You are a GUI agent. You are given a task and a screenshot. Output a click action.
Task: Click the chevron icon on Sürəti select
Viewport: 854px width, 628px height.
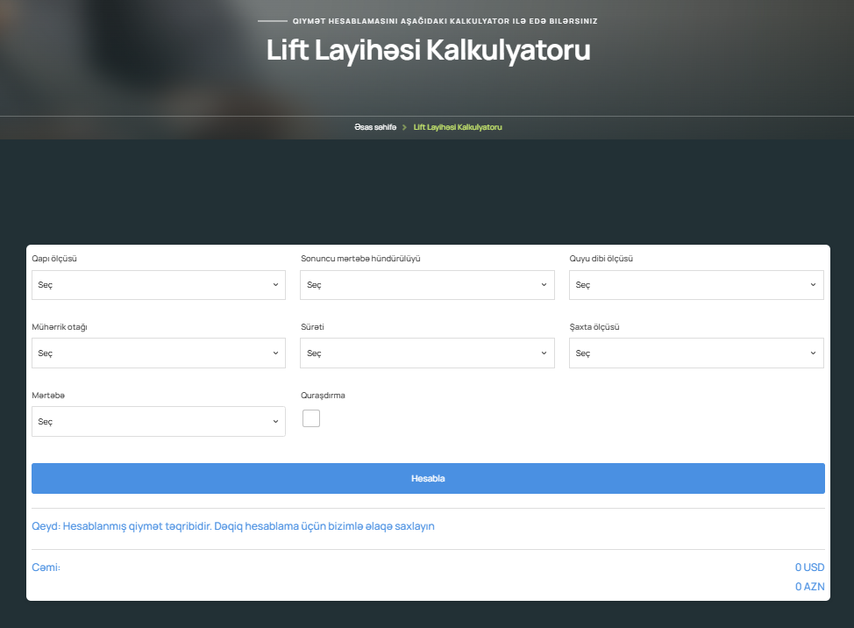click(x=542, y=353)
